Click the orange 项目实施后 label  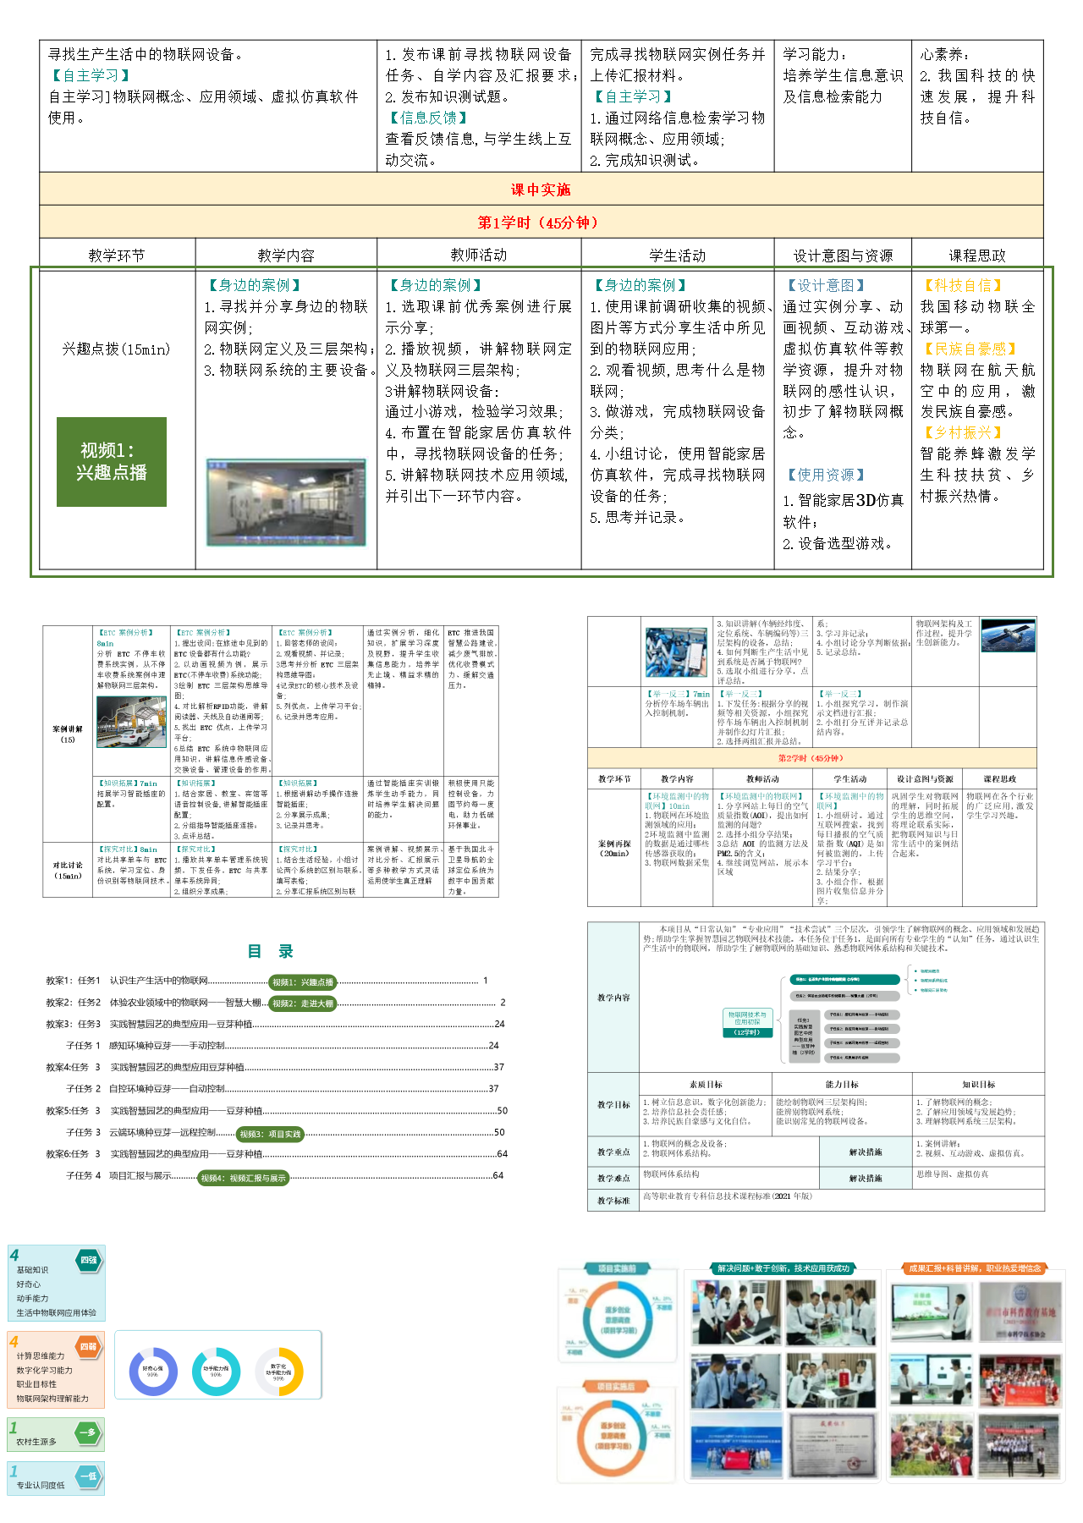tap(615, 1386)
